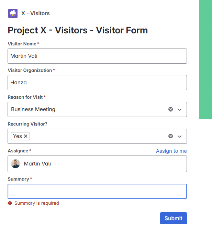Click the green side banner
Screen dimensions: 212x236
(x=205, y=60)
